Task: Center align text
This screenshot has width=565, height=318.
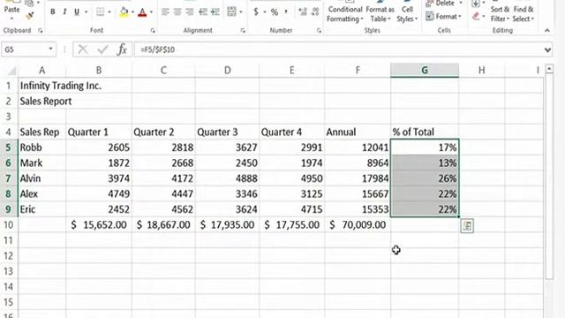Action: [177, 11]
